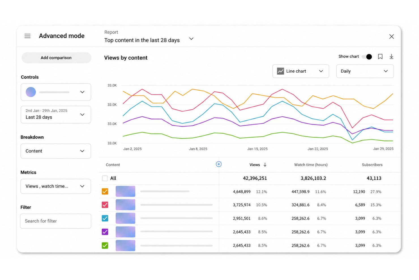Image resolution: width=419 pixels, height=280 pixels.
Task: Click the Jan 2, 2025 axis label
Action: point(132,149)
